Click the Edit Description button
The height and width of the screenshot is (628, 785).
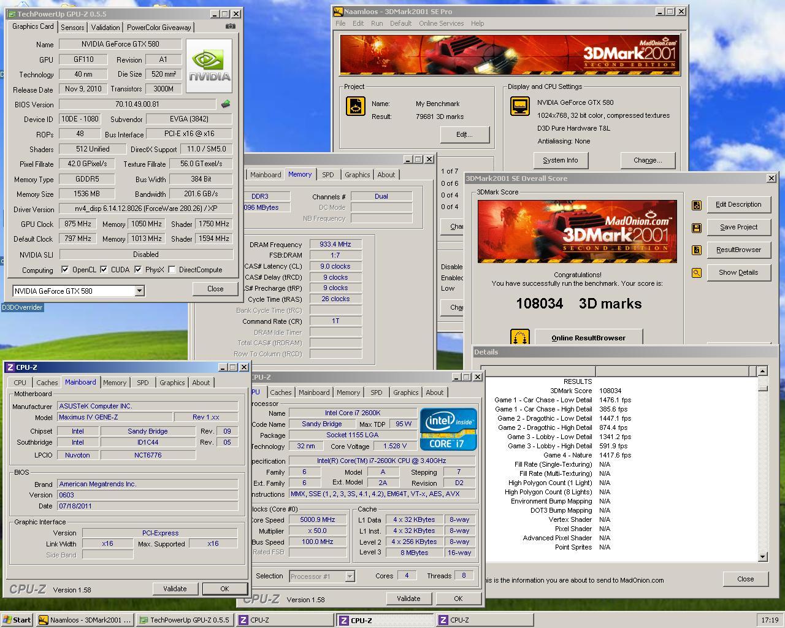click(738, 205)
